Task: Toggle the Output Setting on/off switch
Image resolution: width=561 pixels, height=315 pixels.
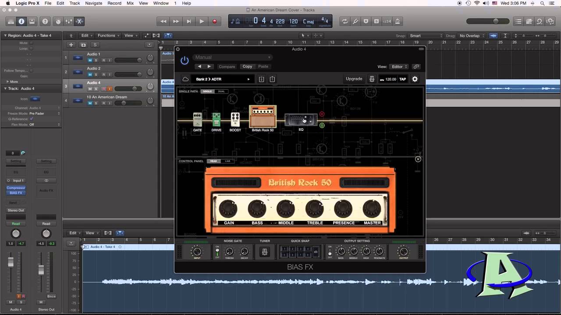Action: [x=330, y=252]
